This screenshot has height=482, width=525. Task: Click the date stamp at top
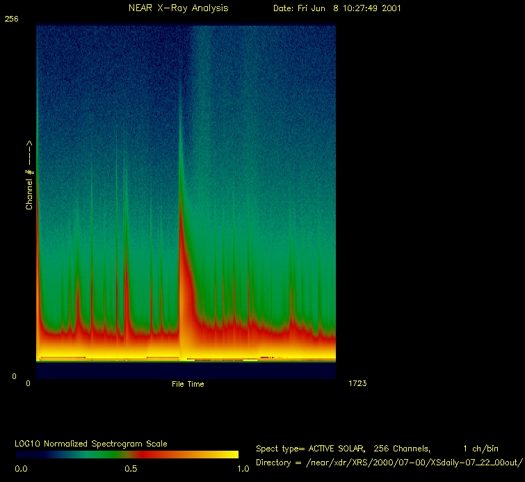coord(337,8)
